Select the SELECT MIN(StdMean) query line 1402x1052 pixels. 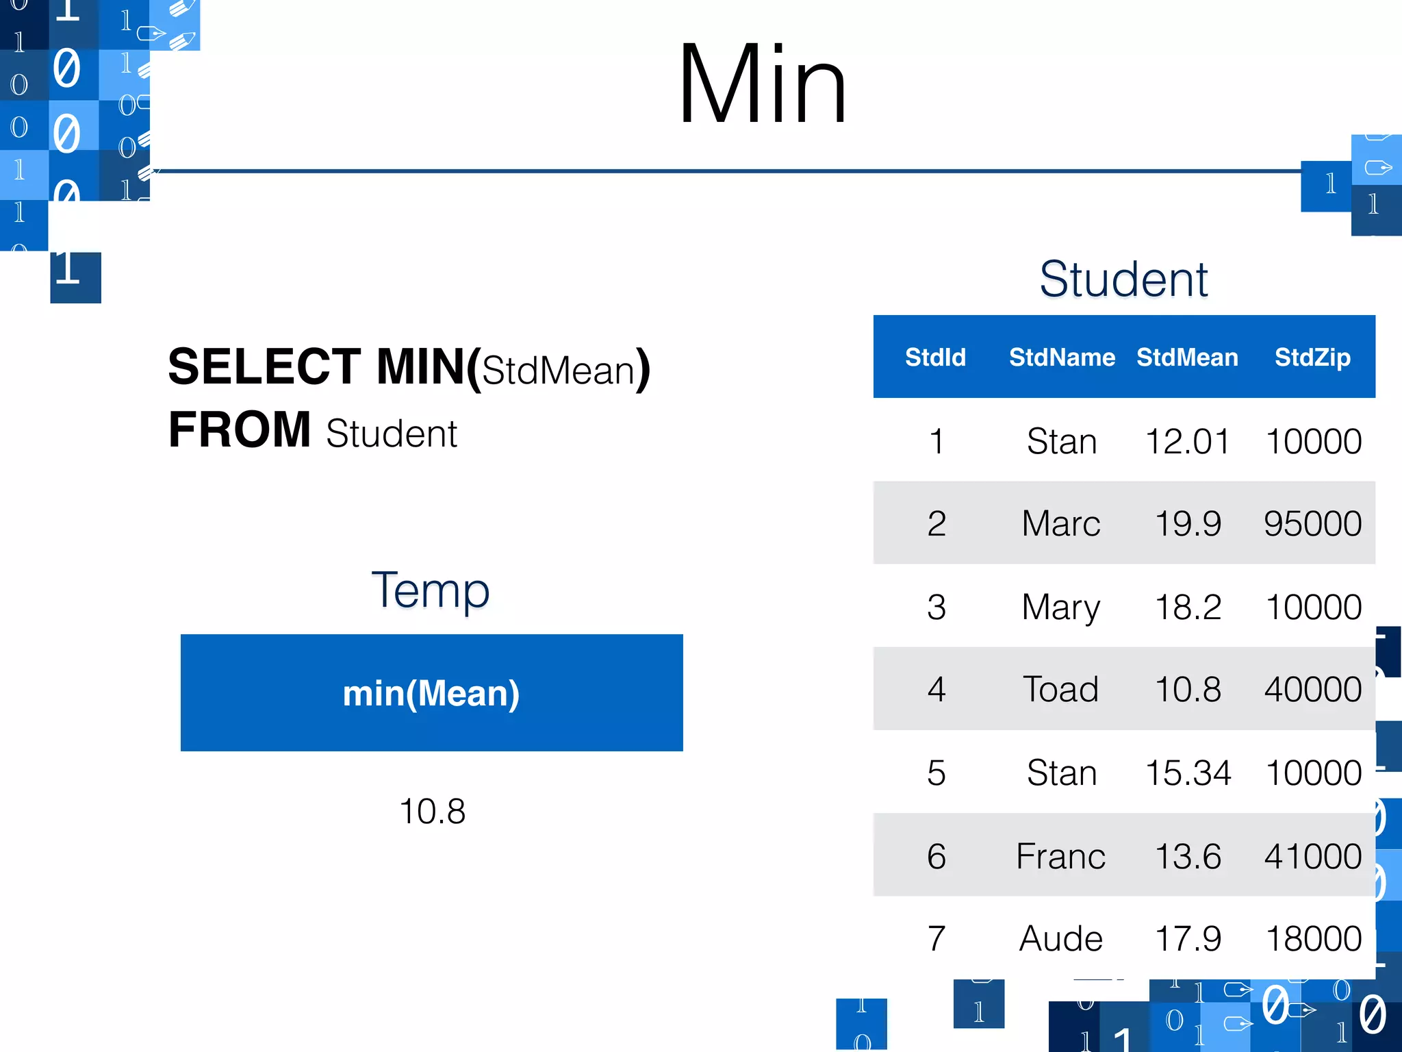[409, 368]
